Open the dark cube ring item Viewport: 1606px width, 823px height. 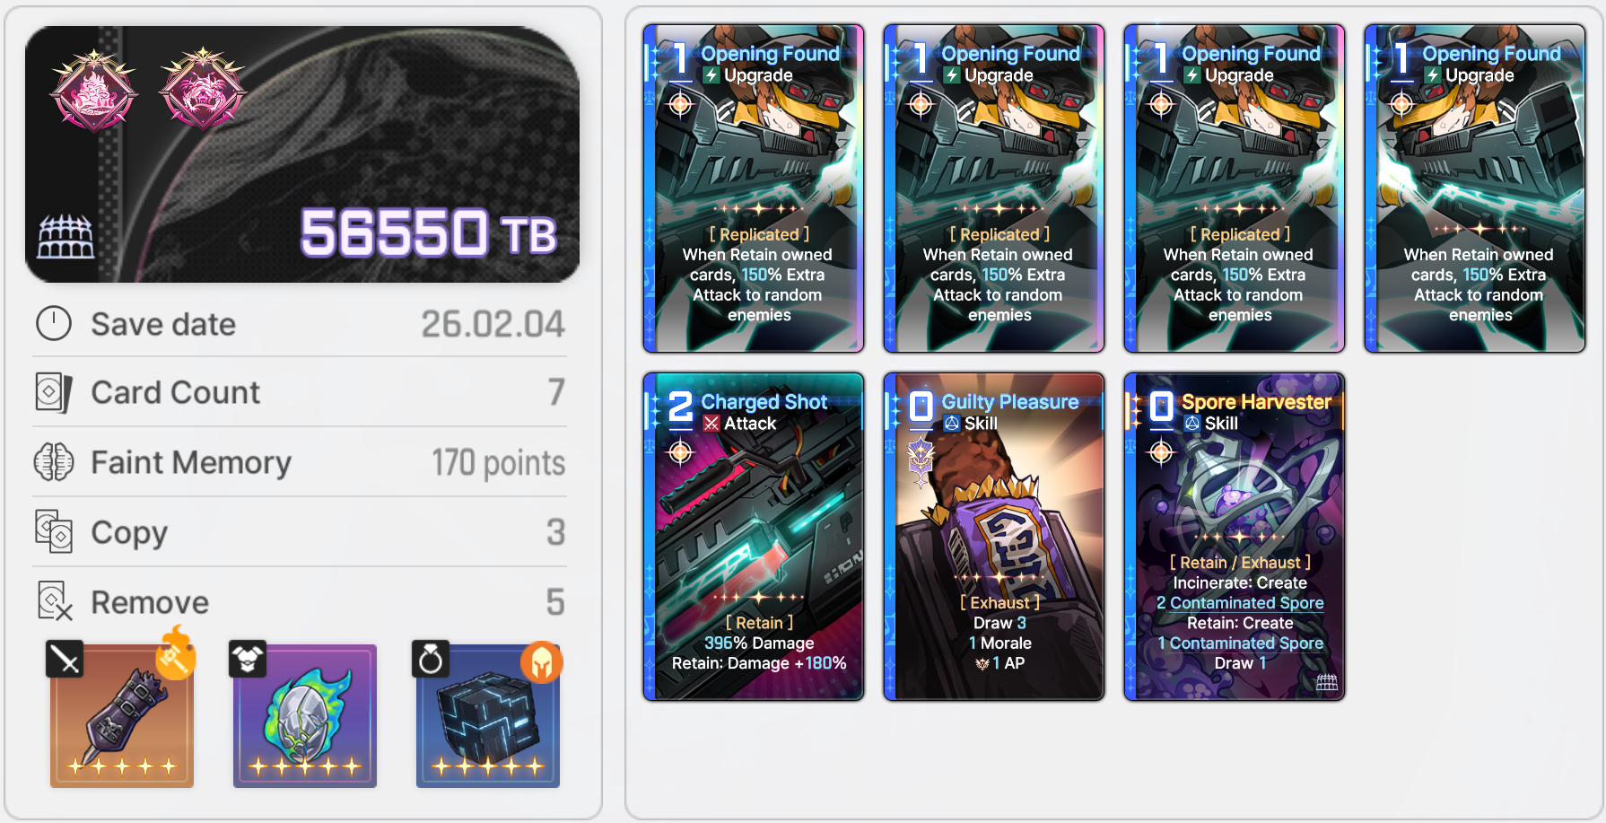tap(488, 715)
